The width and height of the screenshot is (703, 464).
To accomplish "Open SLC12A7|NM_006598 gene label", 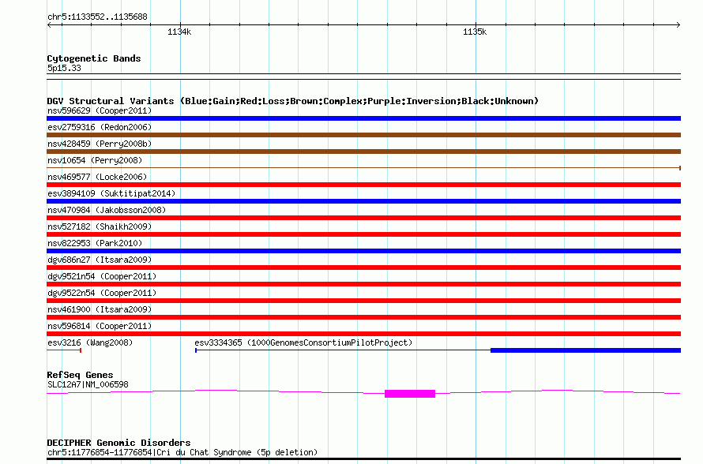I will click(88, 384).
